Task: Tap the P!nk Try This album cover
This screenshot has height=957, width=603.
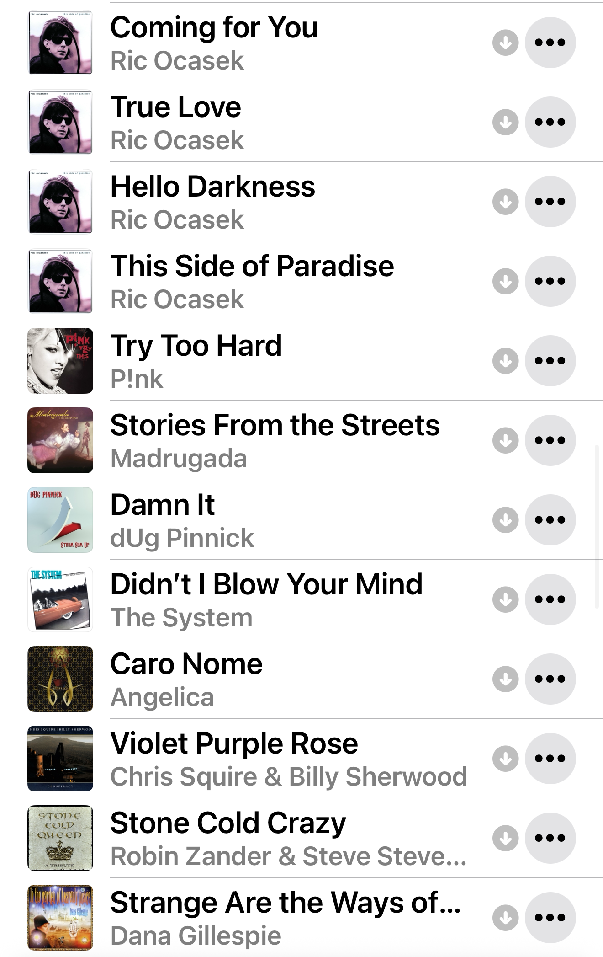Action: [60, 361]
